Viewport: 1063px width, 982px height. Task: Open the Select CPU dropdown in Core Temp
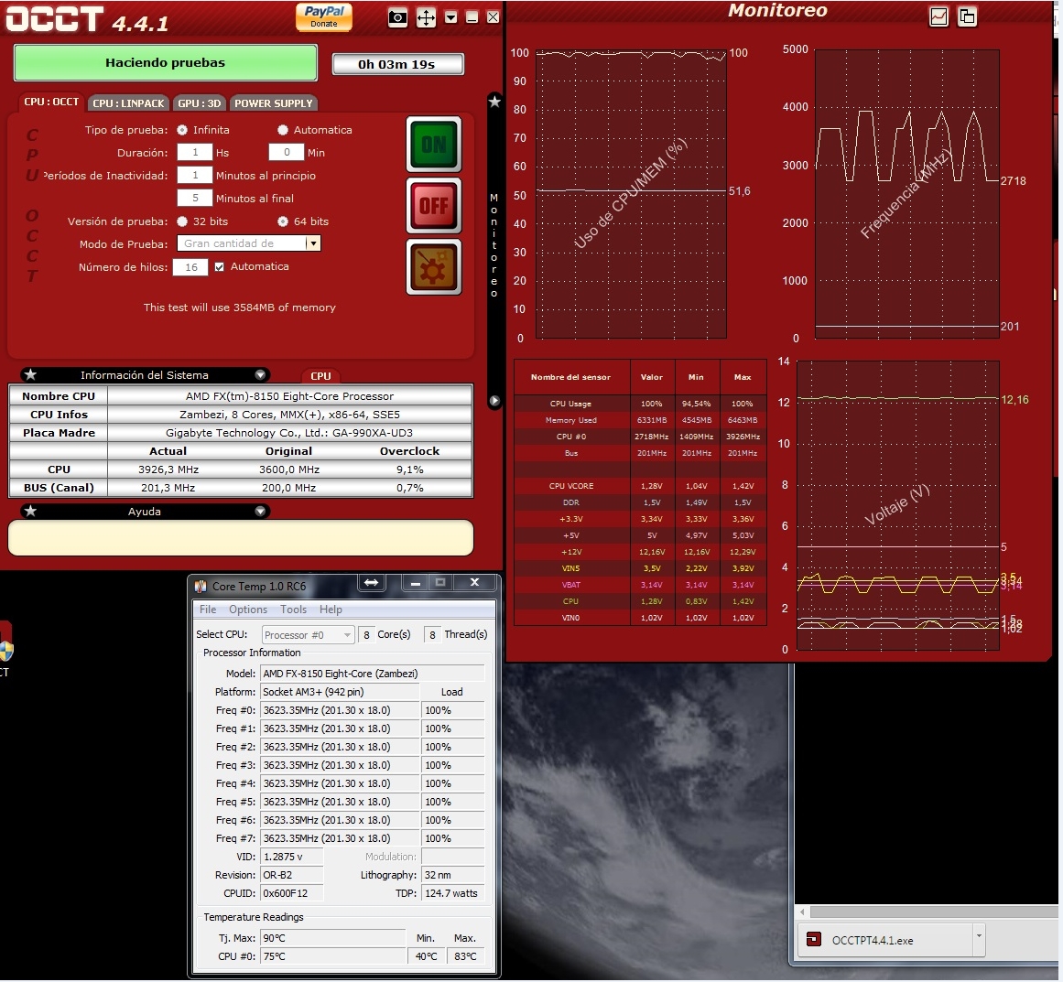(308, 635)
